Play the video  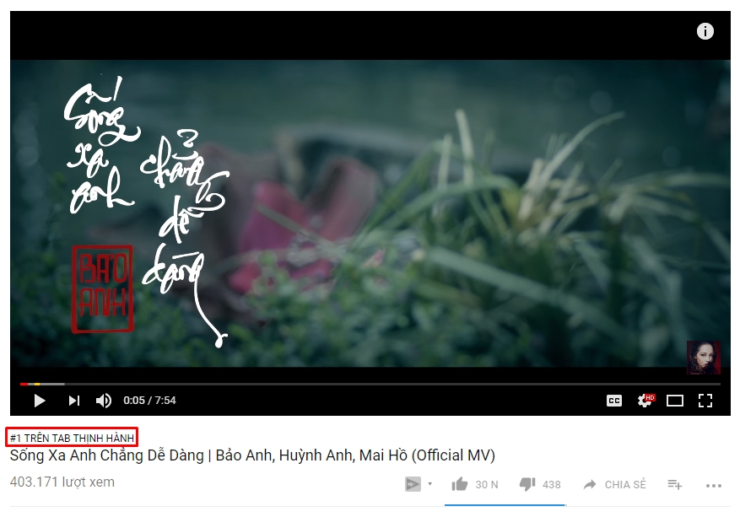point(40,401)
